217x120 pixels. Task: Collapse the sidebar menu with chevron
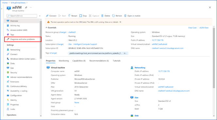tap(40, 16)
